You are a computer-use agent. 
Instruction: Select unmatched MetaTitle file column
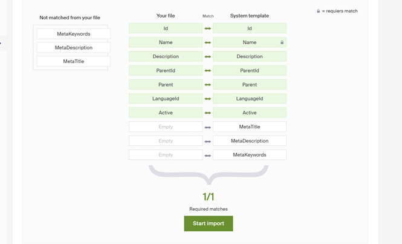(73, 61)
